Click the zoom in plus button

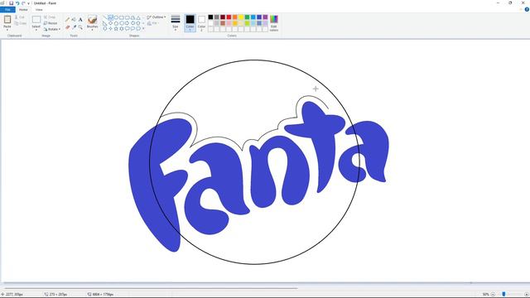527,295
